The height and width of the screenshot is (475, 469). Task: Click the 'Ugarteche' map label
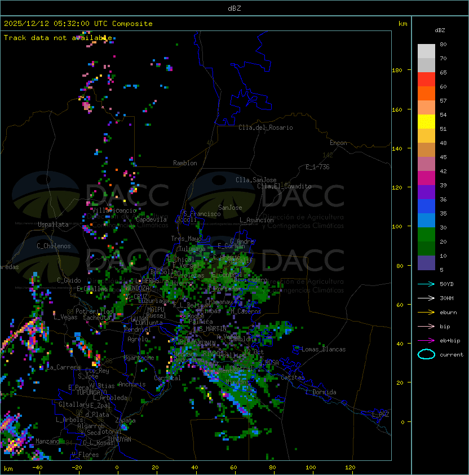click(x=139, y=358)
